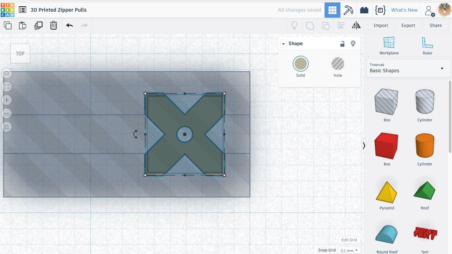Toggle shape visibility lightbulb in Shape panel
Viewport: 452px width, 254px height.
click(x=353, y=44)
